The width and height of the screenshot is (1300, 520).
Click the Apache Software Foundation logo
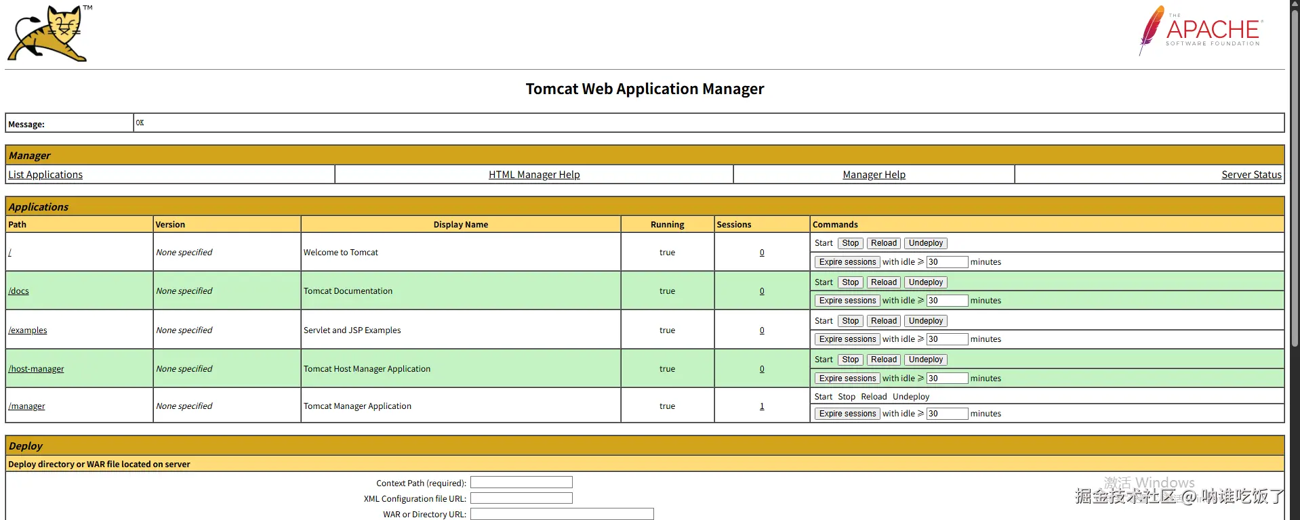pos(1200,30)
